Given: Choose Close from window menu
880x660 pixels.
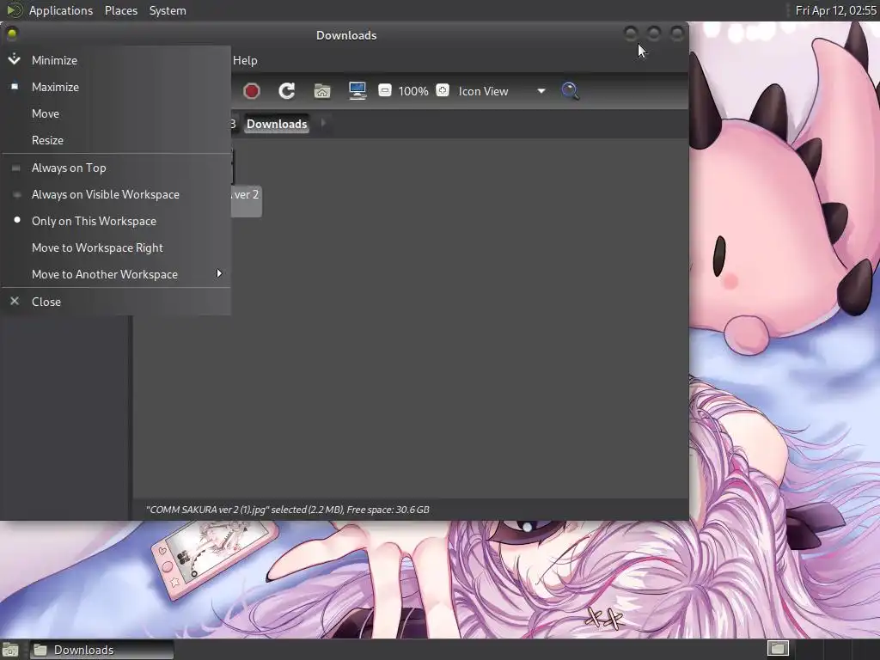Looking at the screenshot, I should (116, 302).
